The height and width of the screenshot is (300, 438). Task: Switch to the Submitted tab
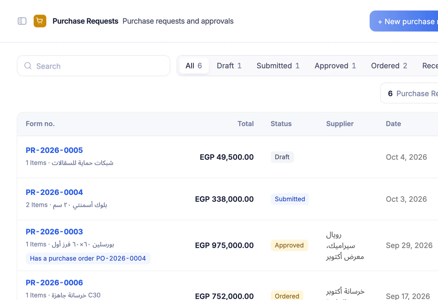coord(278,66)
